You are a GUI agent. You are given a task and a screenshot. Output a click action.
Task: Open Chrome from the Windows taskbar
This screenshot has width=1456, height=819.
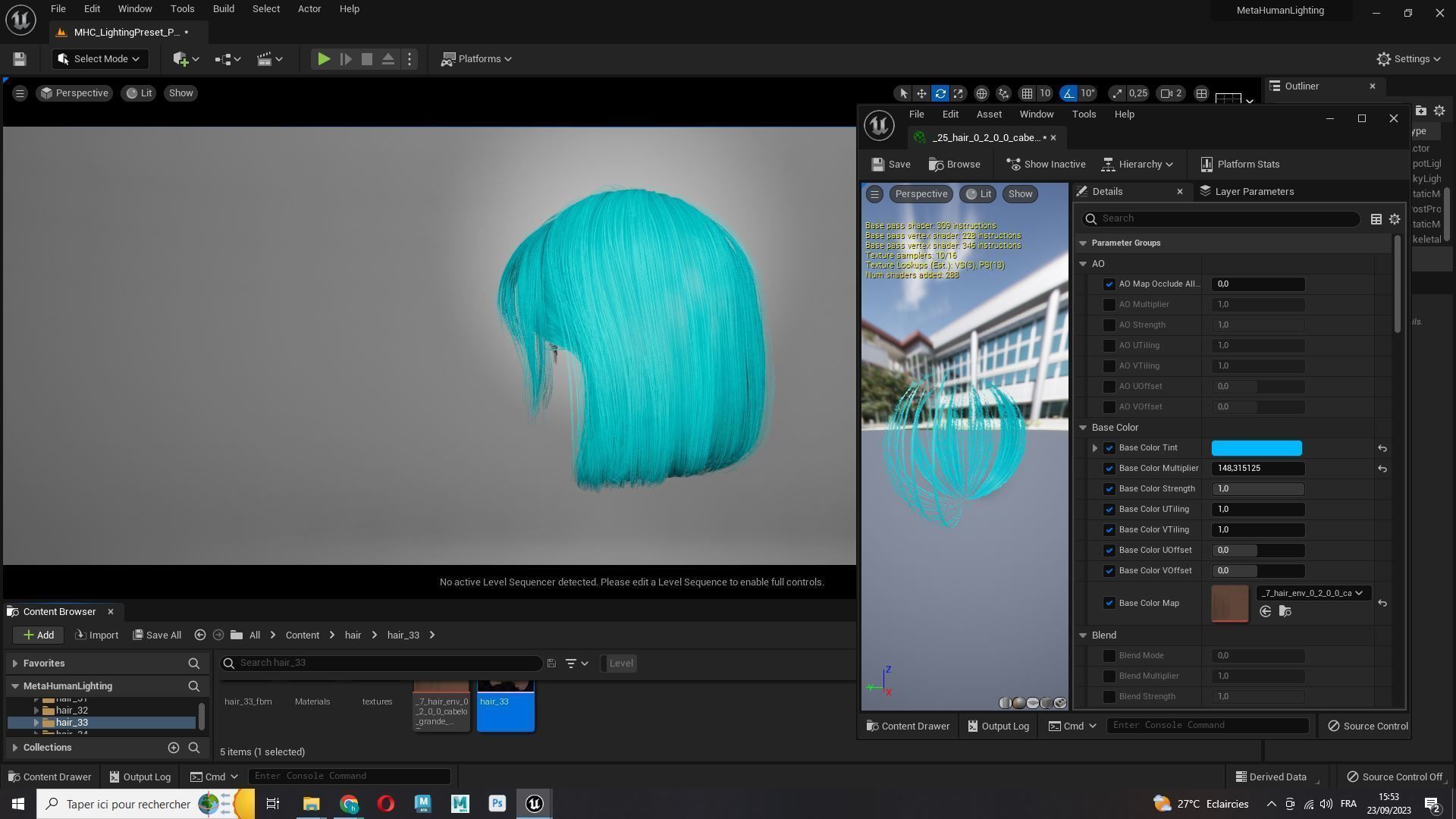coord(348,804)
